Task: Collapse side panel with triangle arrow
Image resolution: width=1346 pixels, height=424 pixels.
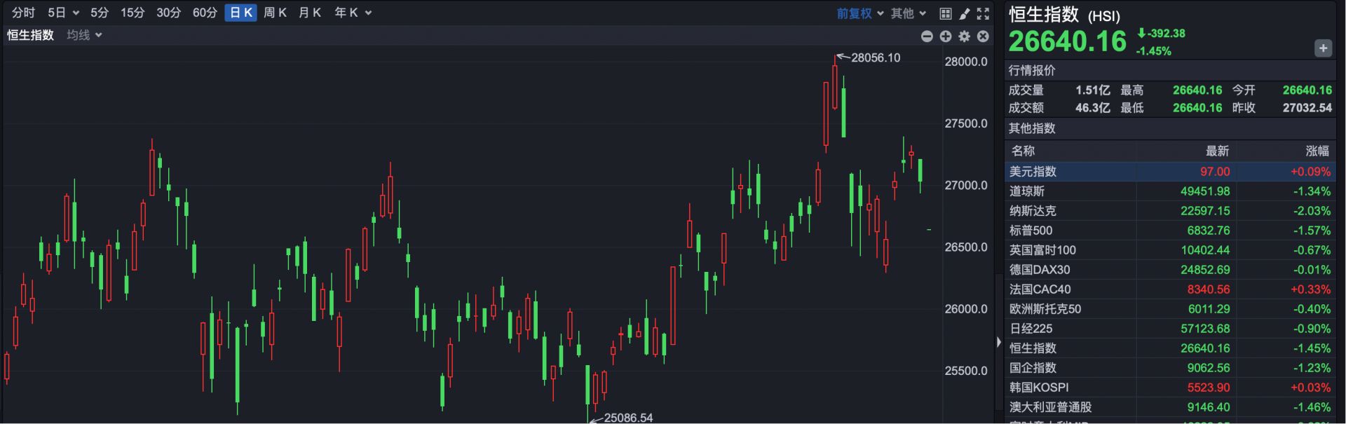Action: click(x=999, y=342)
